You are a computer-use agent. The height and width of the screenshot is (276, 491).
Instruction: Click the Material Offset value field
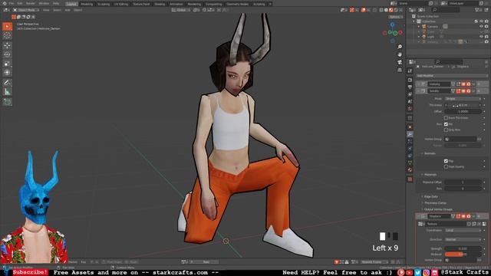click(463, 182)
